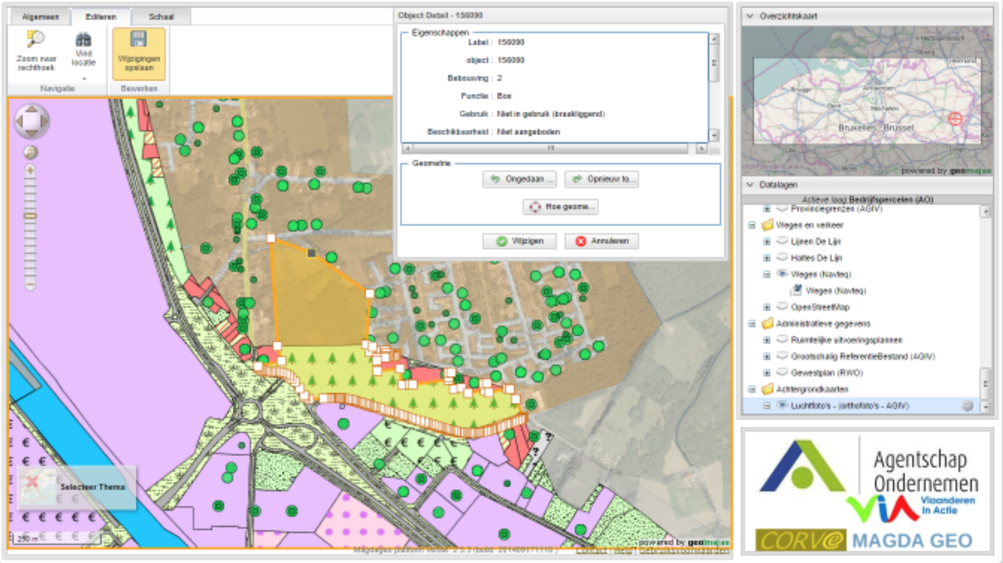Expand the Haltes De Lijn layer

(x=767, y=258)
